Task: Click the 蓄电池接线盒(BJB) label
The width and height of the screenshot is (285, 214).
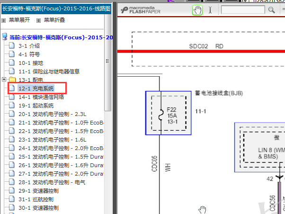Action: (x=219, y=93)
